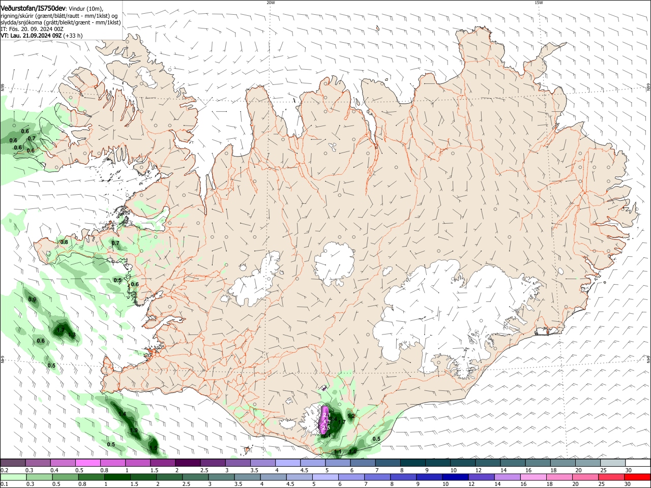Select the medium green 0.5 swatch in the bottom legend row
The width and height of the screenshot is (651, 488).
tap(65, 477)
